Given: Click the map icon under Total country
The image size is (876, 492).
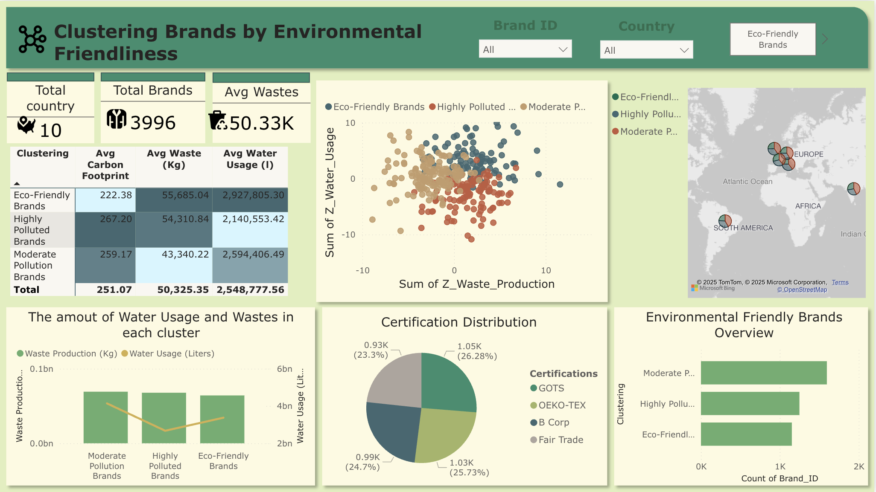Looking at the screenshot, I should click(26, 125).
